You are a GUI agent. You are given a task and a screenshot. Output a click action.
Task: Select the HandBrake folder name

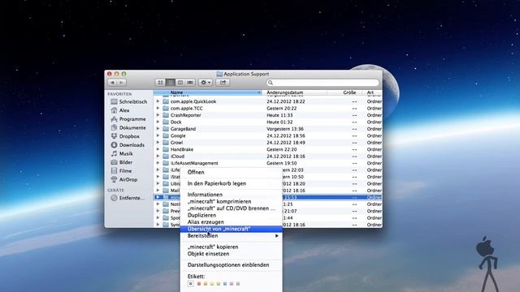[182, 149]
